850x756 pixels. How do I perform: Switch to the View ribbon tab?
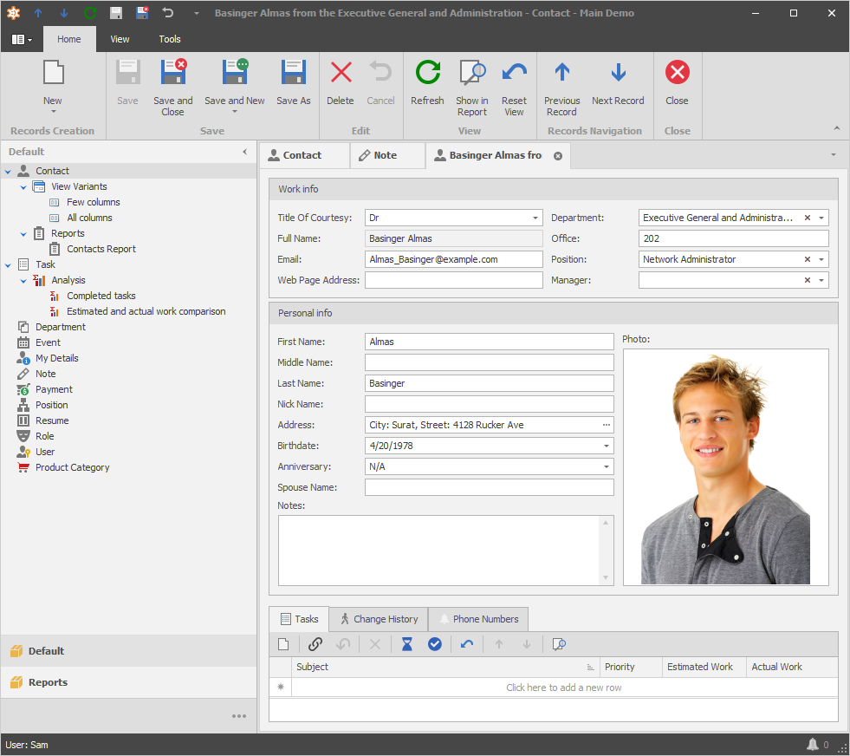[120, 39]
